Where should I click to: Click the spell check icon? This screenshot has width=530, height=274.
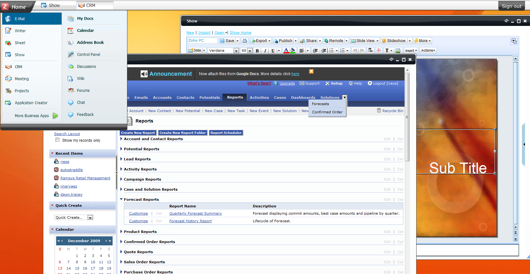tap(370, 51)
